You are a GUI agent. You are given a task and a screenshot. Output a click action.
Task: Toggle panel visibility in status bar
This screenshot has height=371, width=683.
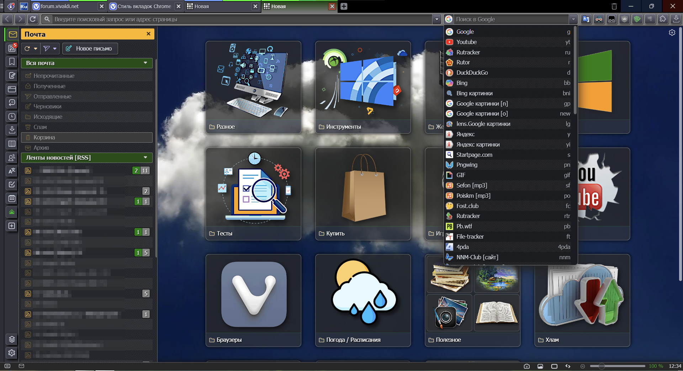[x=7, y=366]
